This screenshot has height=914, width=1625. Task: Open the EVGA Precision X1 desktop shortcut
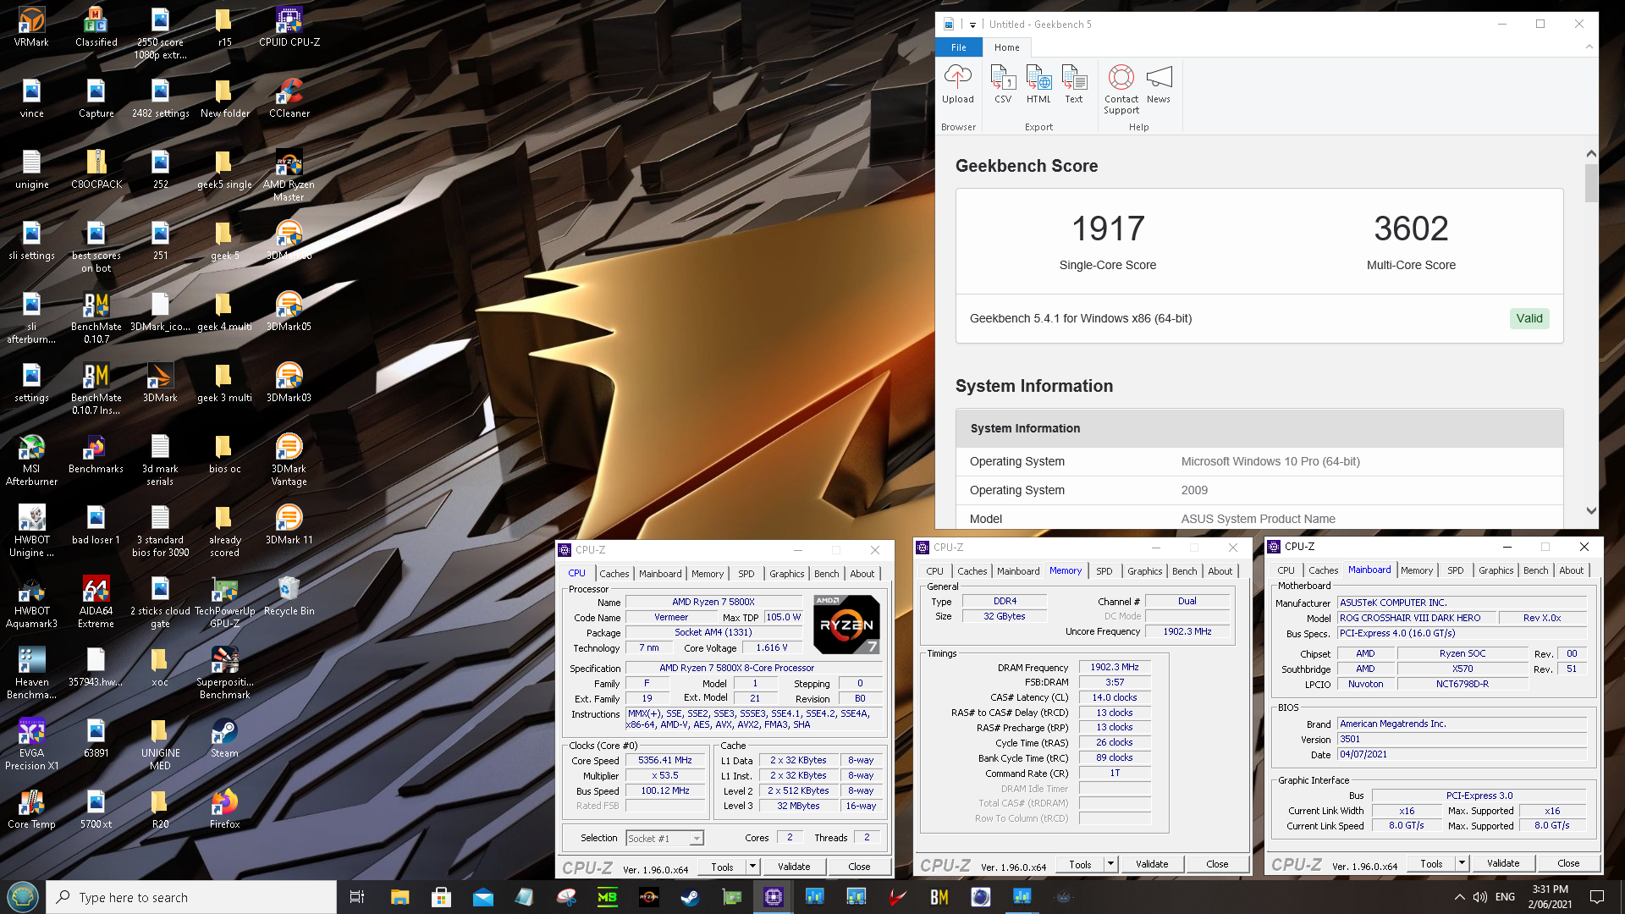click(x=32, y=744)
